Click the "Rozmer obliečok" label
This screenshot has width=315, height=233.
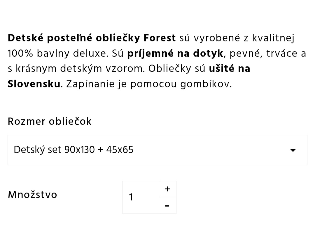coord(50,121)
